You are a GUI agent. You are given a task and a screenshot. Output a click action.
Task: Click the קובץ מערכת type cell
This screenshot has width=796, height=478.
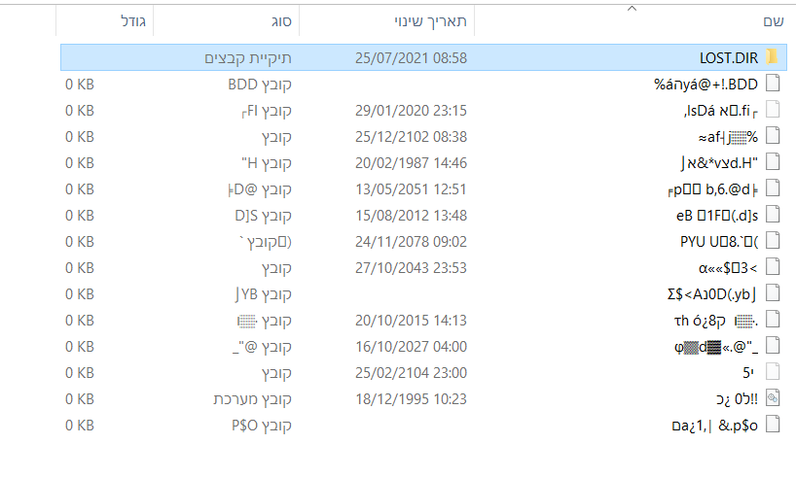[x=253, y=398]
